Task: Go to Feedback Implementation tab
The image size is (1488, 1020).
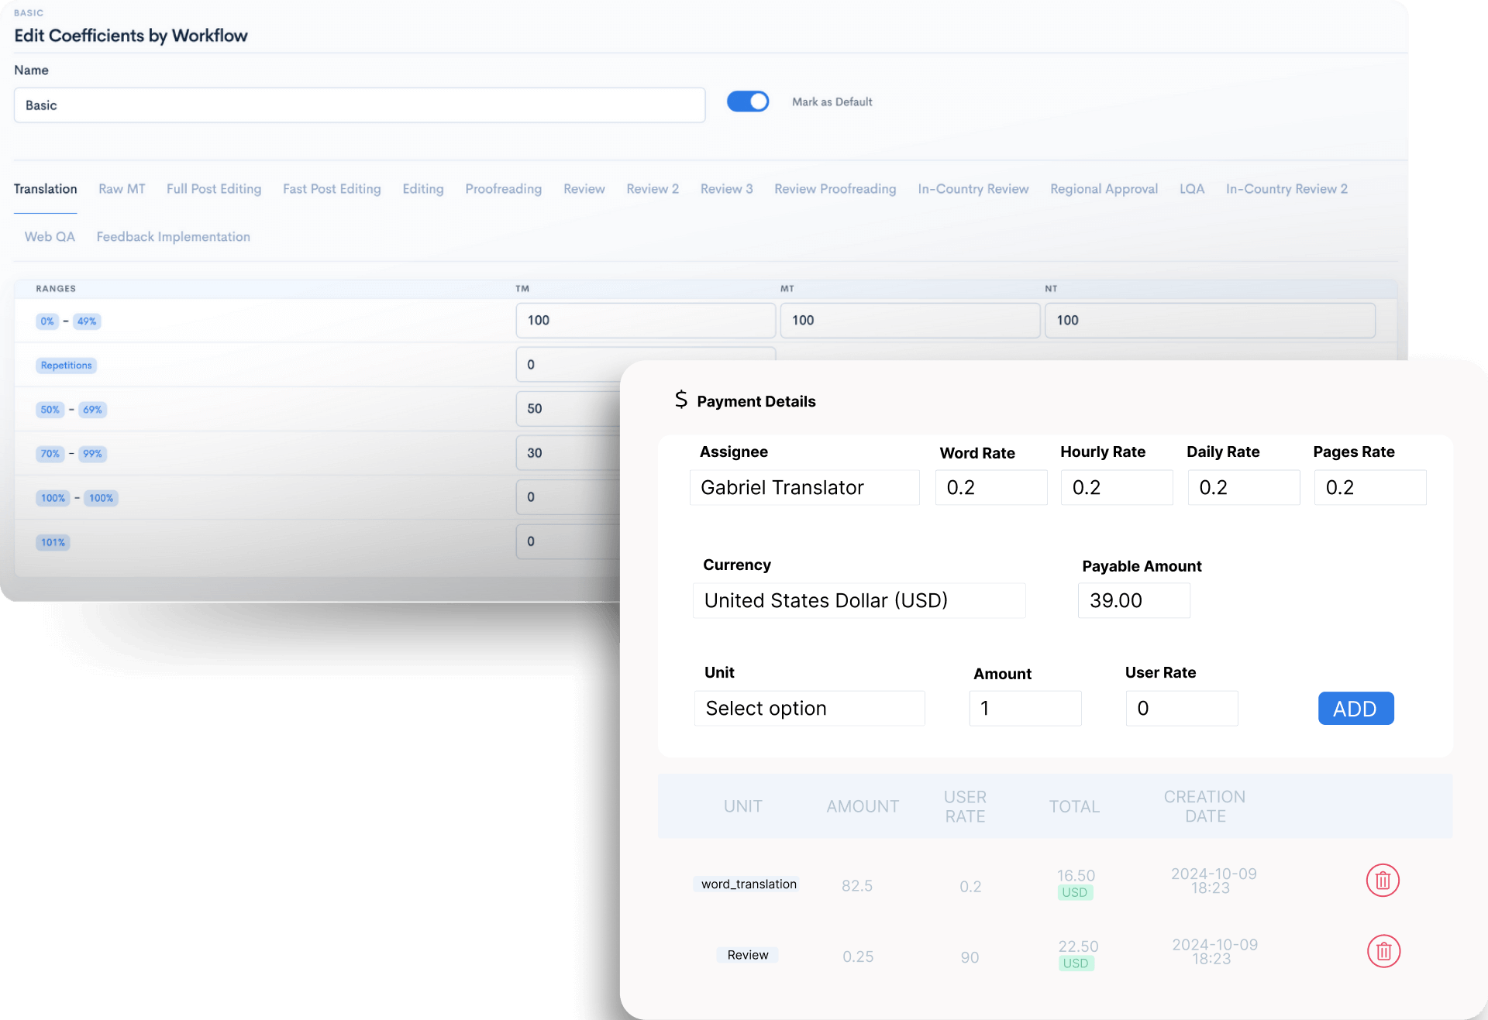Action: [173, 237]
